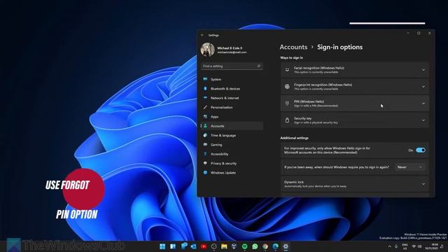Click the Security key lock icon
The width and height of the screenshot is (448, 252).
(287, 120)
